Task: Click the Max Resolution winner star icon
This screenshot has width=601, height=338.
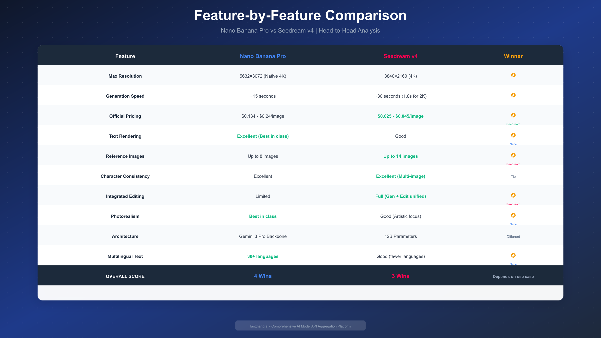Action: 513,75
